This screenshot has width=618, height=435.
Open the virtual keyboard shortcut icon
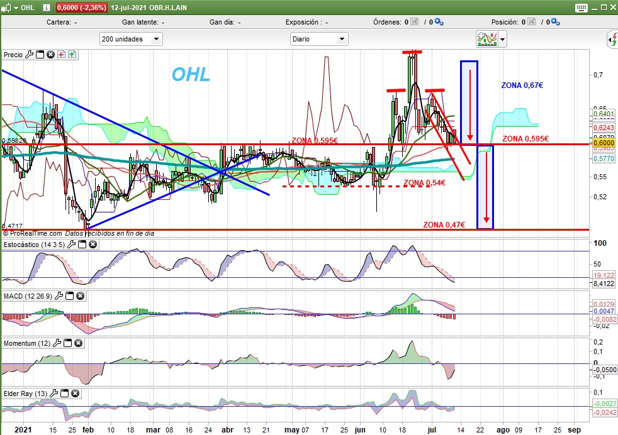point(581,8)
